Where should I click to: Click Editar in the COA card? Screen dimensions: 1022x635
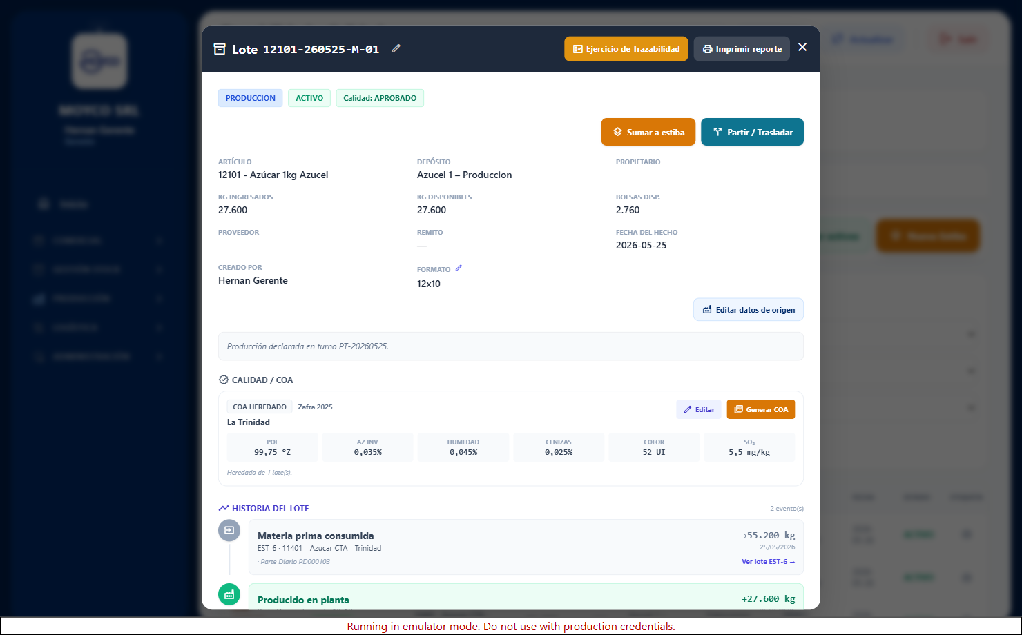(x=699, y=409)
